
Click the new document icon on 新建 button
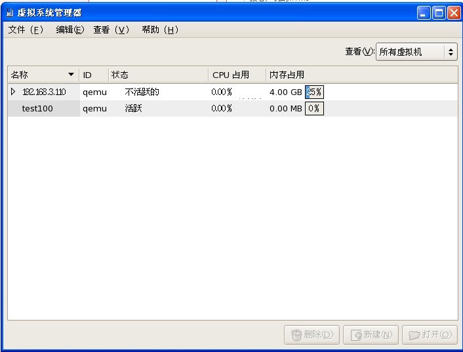click(x=356, y=335)
